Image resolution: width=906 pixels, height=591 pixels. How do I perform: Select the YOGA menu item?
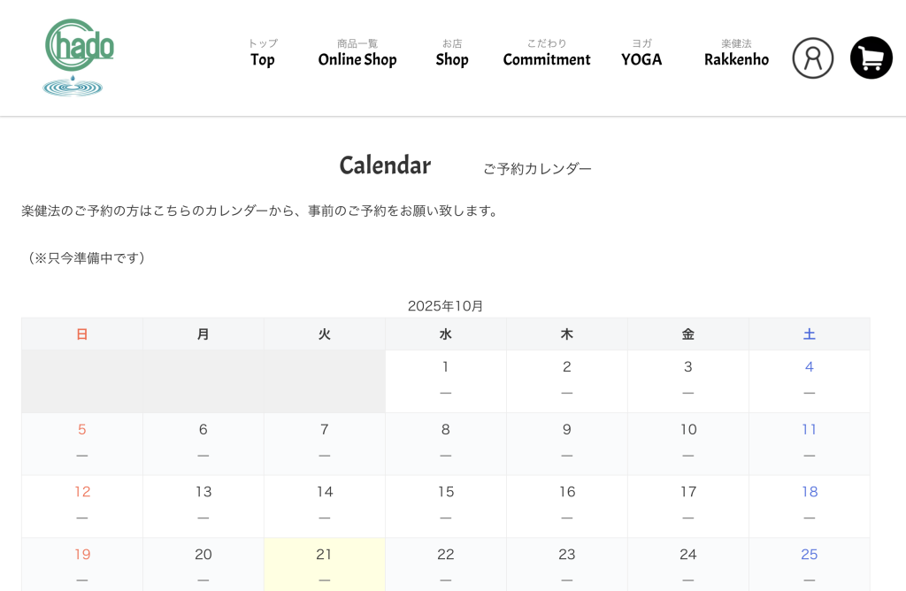tap(641, 54)
